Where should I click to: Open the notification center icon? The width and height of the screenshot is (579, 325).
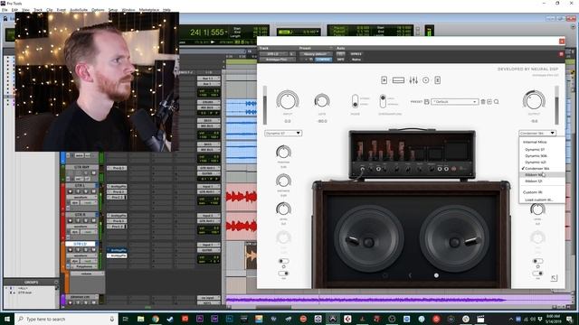[x=569, y=319]
